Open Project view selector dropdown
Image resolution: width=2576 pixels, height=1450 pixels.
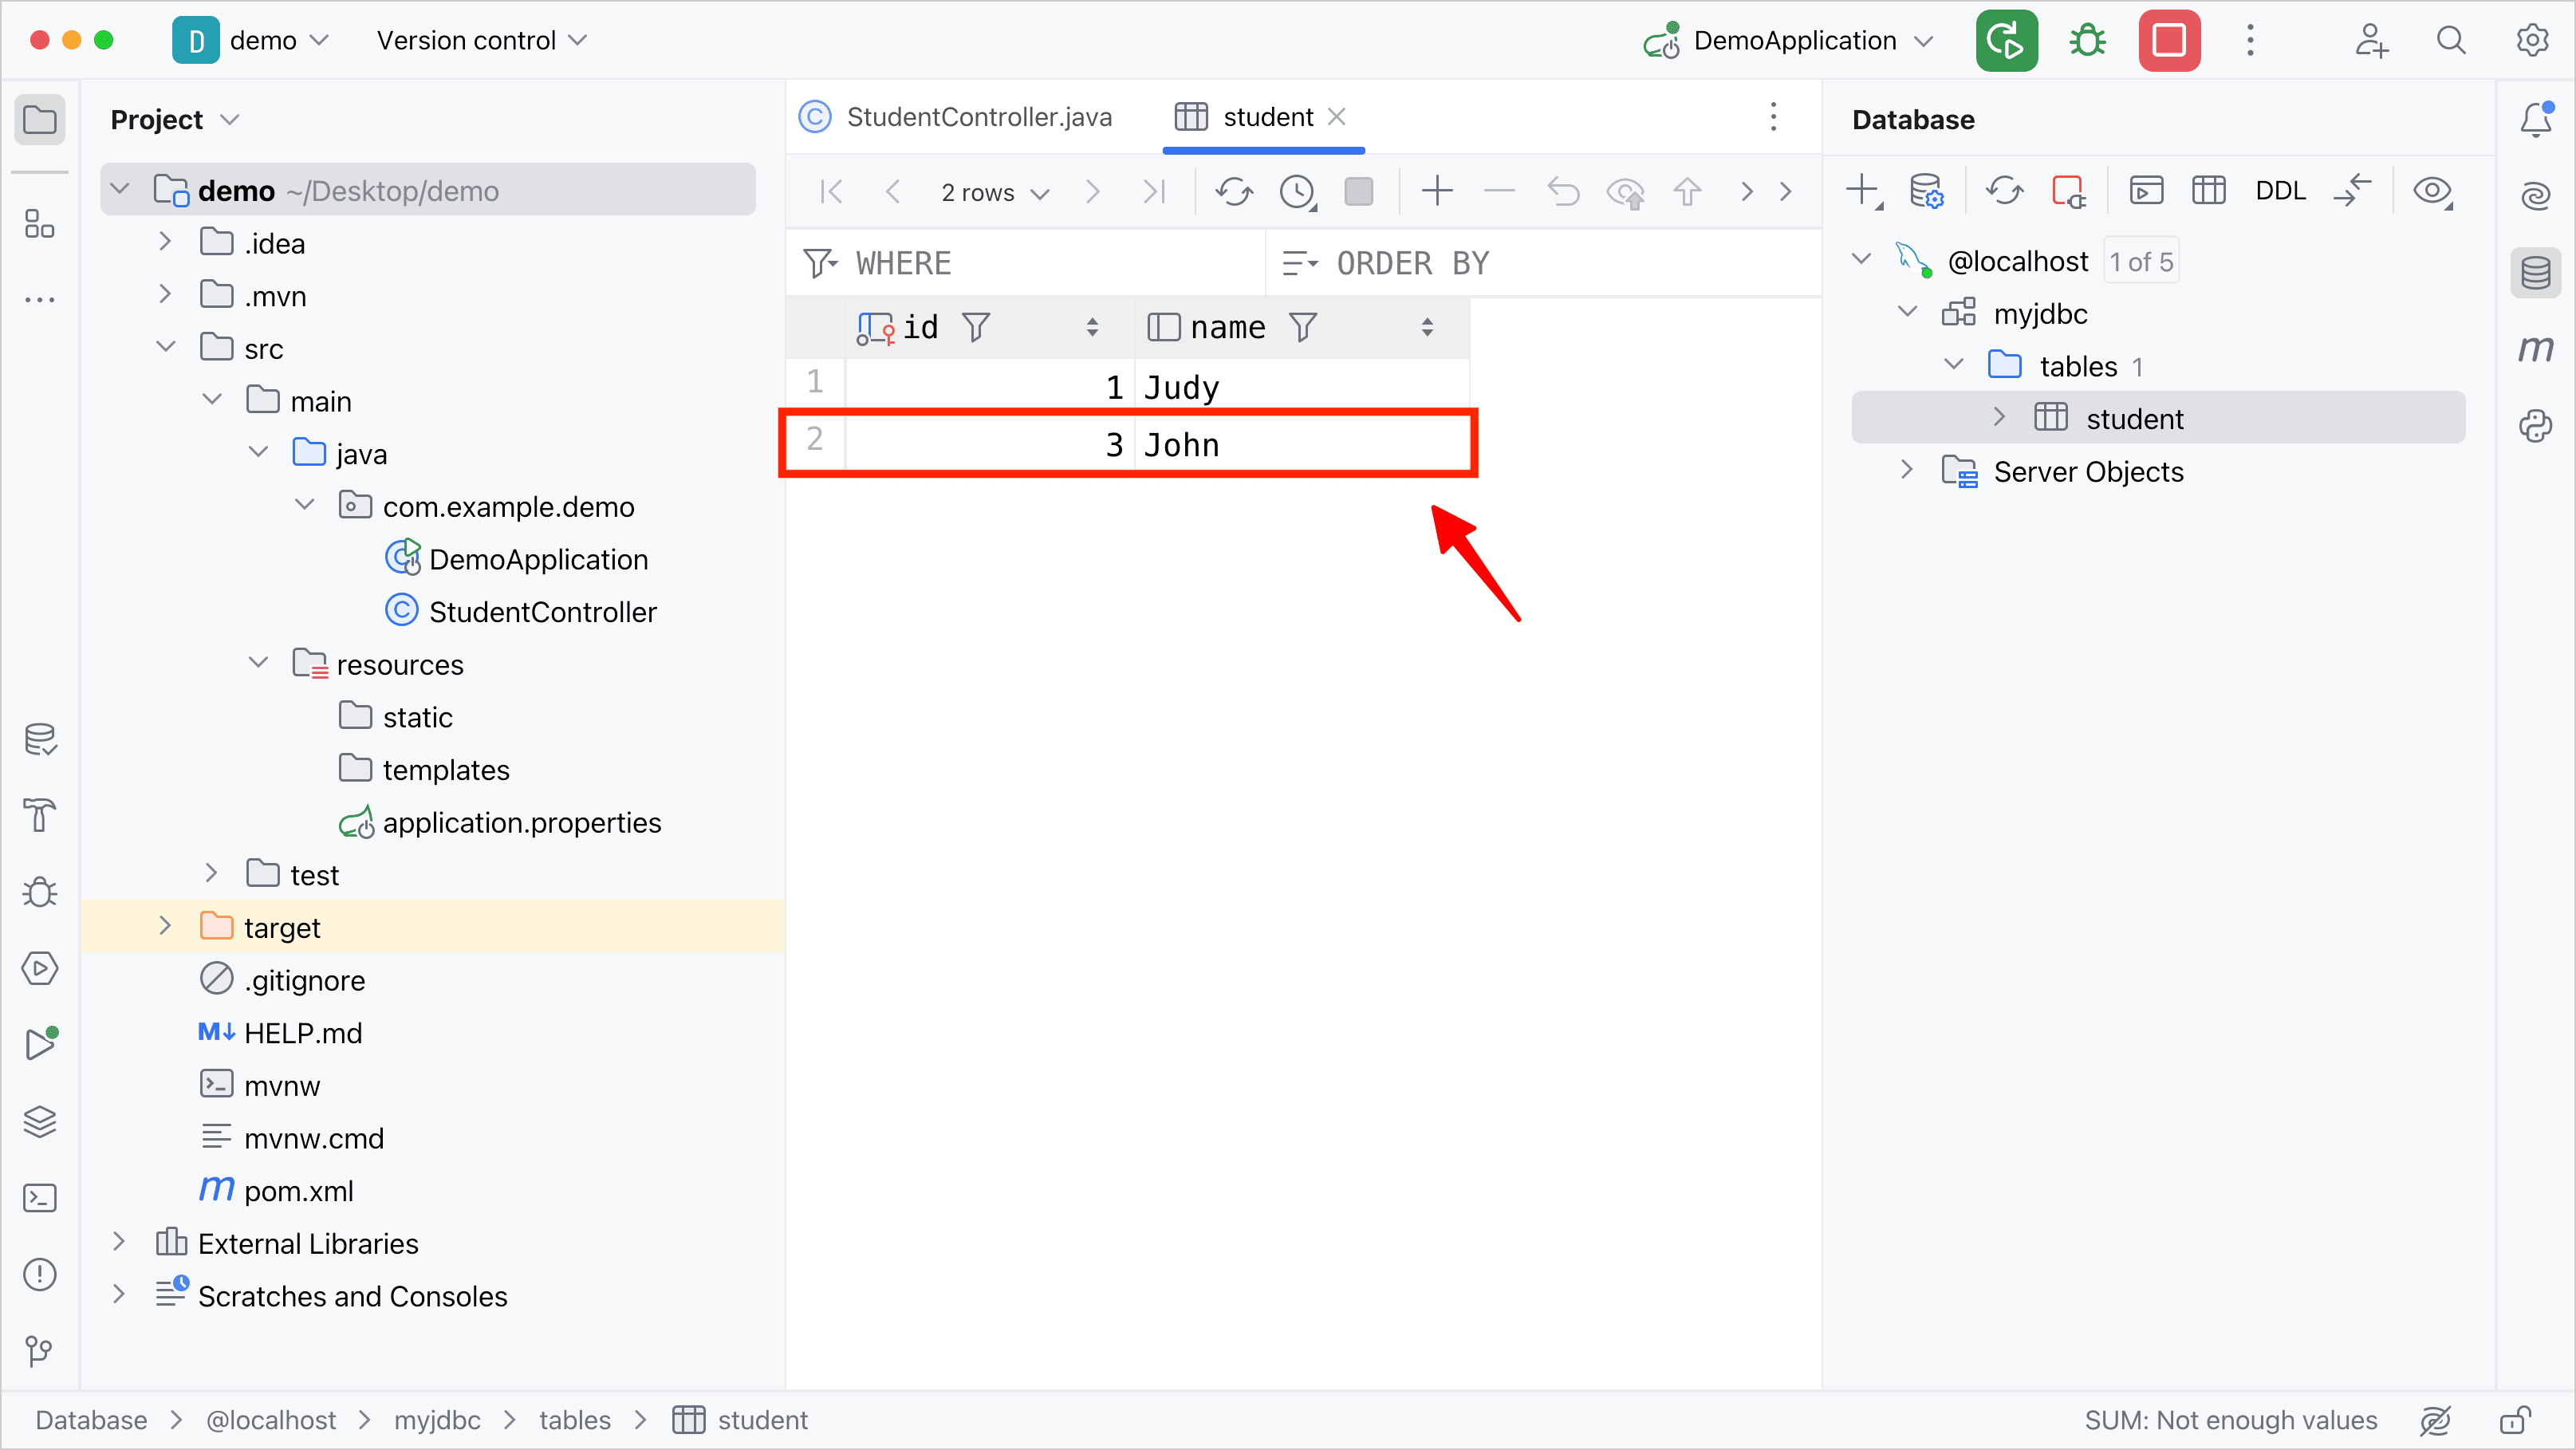point(175,120)
